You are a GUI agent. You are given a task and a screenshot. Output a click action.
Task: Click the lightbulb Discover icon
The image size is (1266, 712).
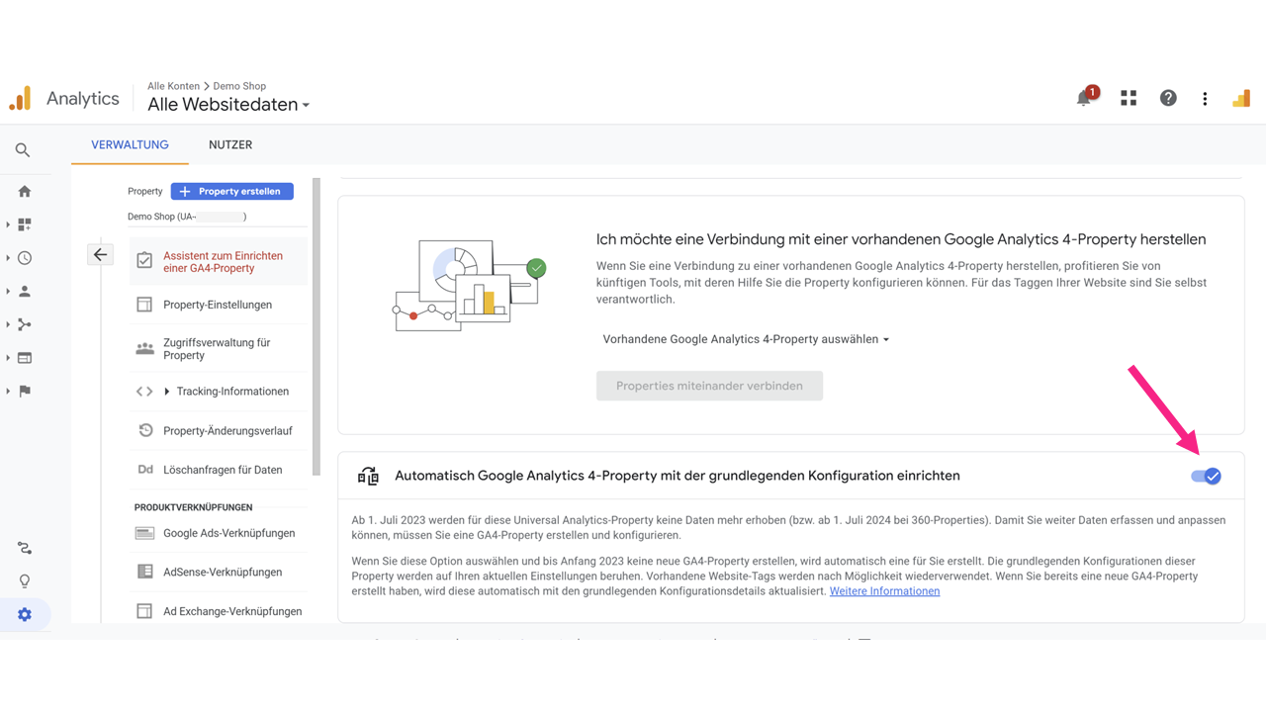pos(25,581)
